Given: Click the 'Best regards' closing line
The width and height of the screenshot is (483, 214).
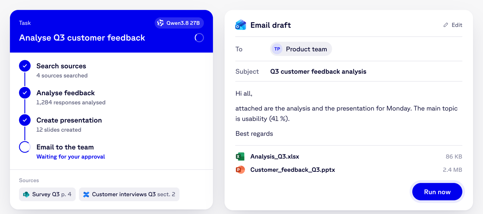Looking at the screenshot, I should tap(254, 134).
